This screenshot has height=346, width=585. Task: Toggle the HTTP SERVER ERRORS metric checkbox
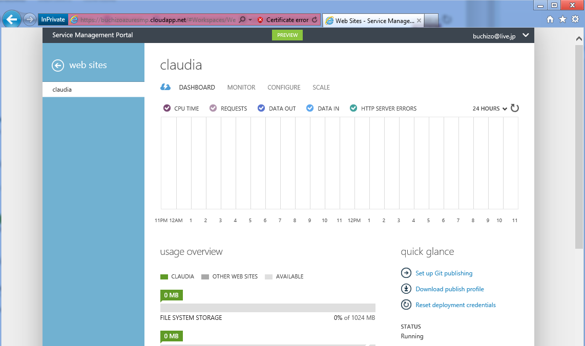pos(353,108)
